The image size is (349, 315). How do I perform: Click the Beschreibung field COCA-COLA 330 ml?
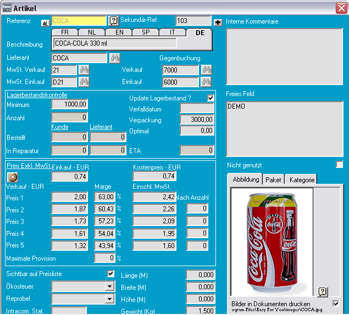click(115, 43)
